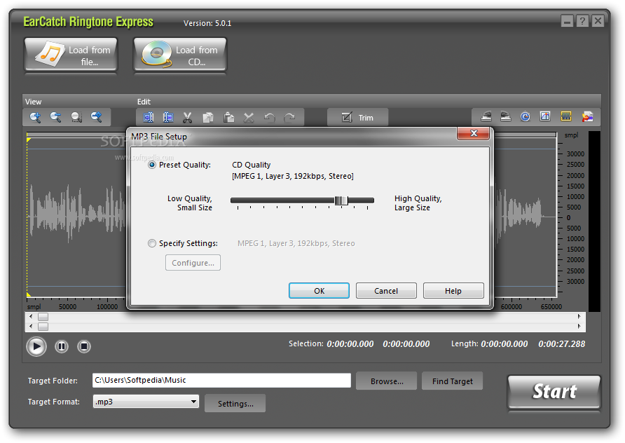Click the big Start button
Image resolution: width=625 pixels, height=443 pixels.
pyautogui.click(x=554, y=392)
